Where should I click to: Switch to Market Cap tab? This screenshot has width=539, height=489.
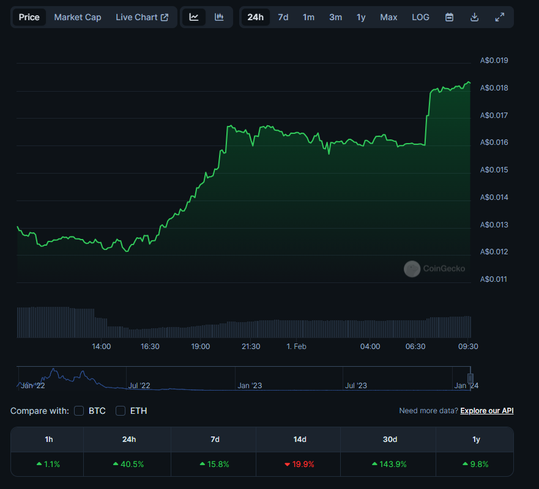click(x=78, y=17)
